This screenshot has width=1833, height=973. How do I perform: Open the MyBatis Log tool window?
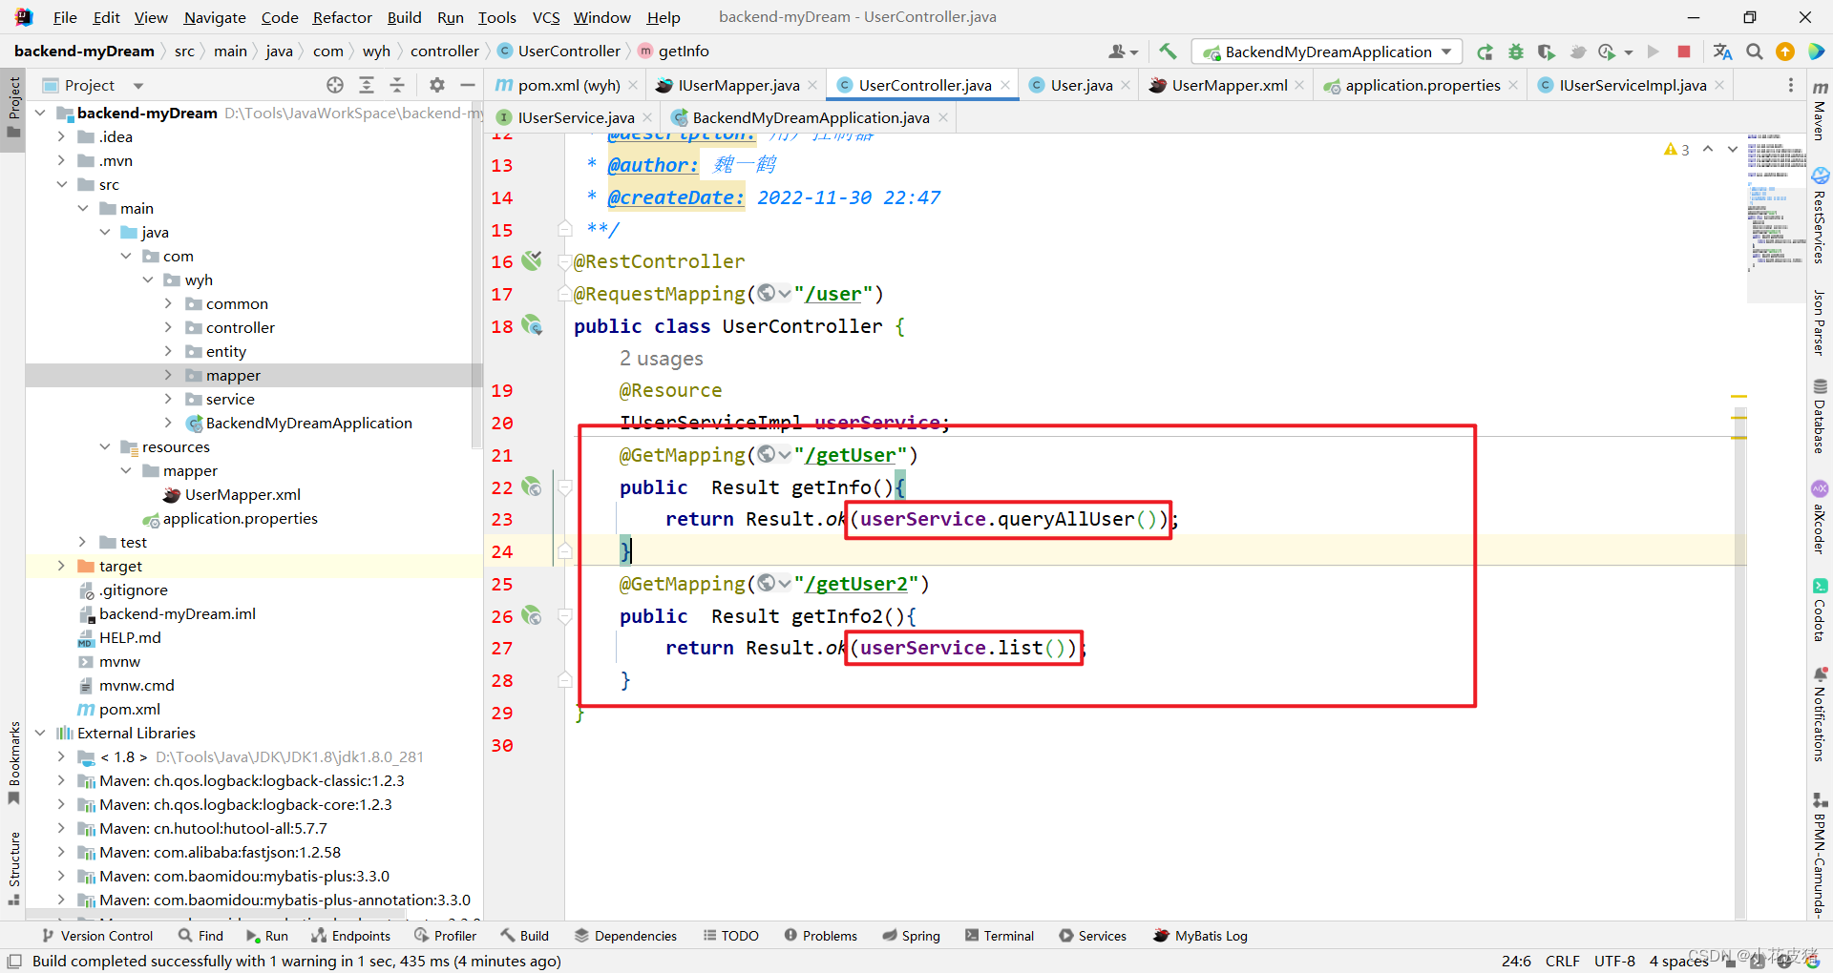coord(1200,936)
